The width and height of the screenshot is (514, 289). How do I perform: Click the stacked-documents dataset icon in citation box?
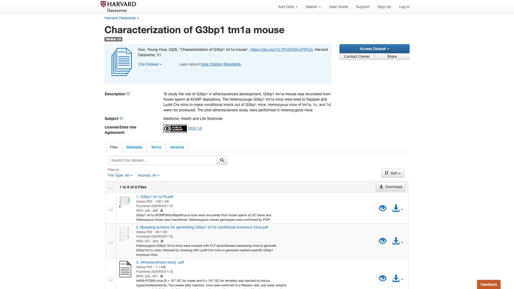coord(122,63)
